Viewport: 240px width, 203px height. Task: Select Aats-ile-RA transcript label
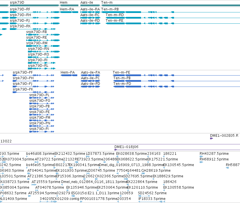(x=90, y=9)
